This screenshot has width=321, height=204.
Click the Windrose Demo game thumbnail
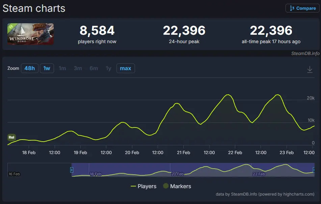tap(30, 34)
